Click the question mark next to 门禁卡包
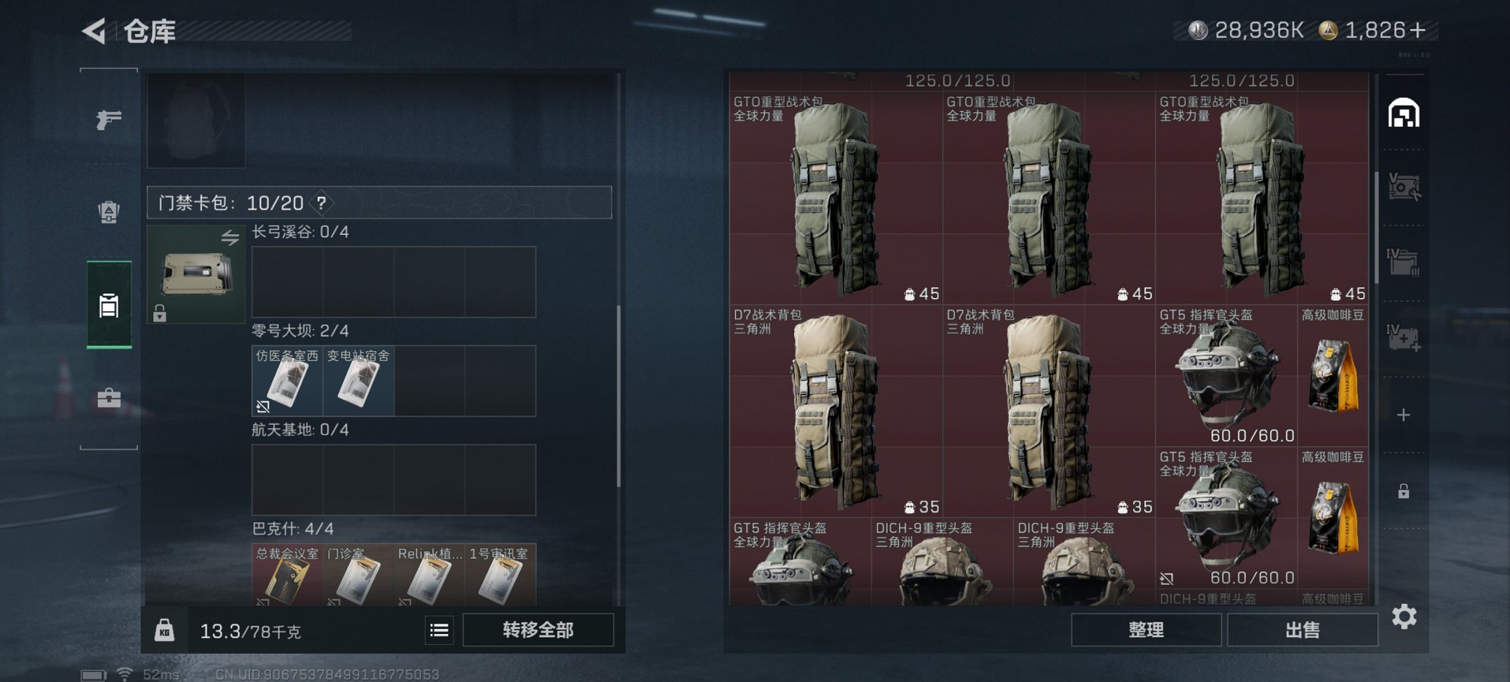 click(x=321, y=203)
